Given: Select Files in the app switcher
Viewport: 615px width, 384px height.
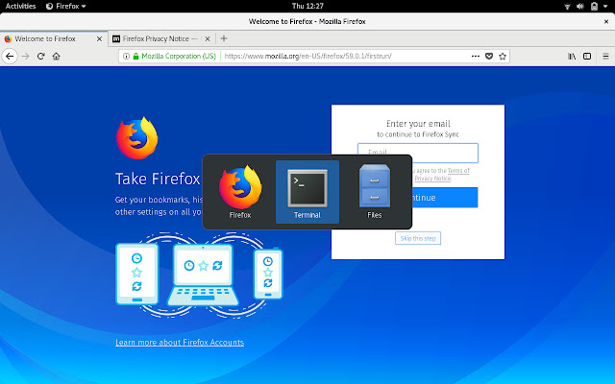Looking at the screenshot, I should (374, 192).
